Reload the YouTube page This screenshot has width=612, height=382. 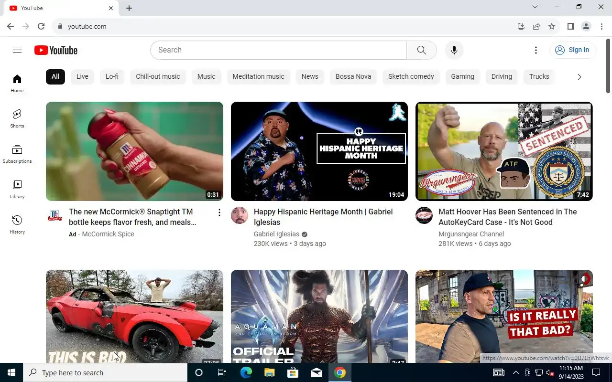click(x=41, y=26)
